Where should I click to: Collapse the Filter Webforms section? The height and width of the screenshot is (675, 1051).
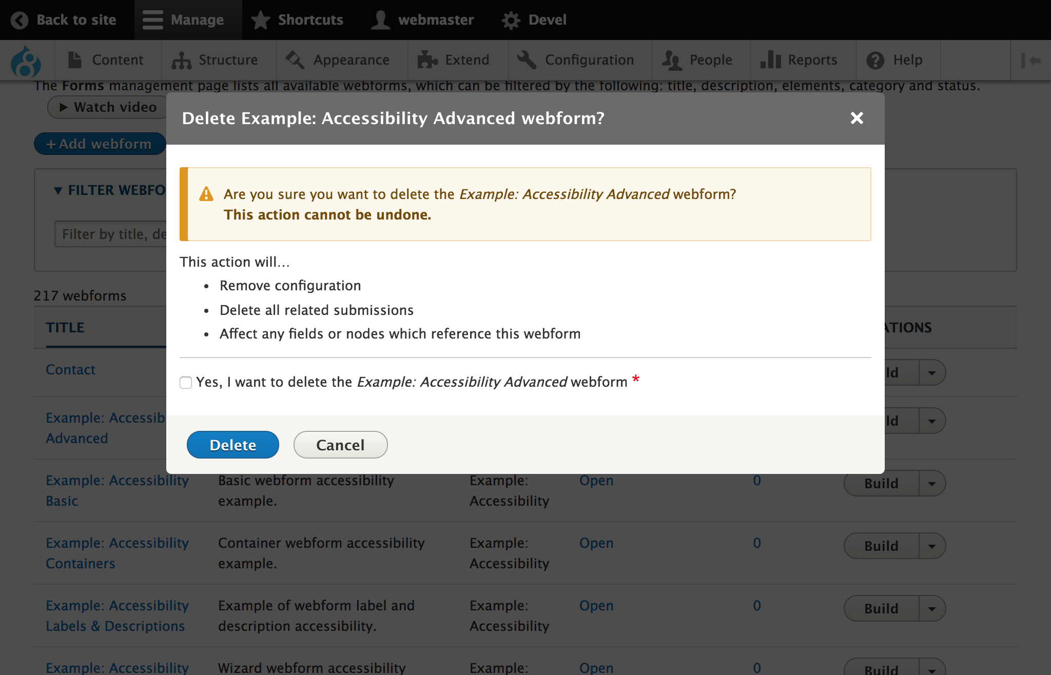[x=59, y=191]
